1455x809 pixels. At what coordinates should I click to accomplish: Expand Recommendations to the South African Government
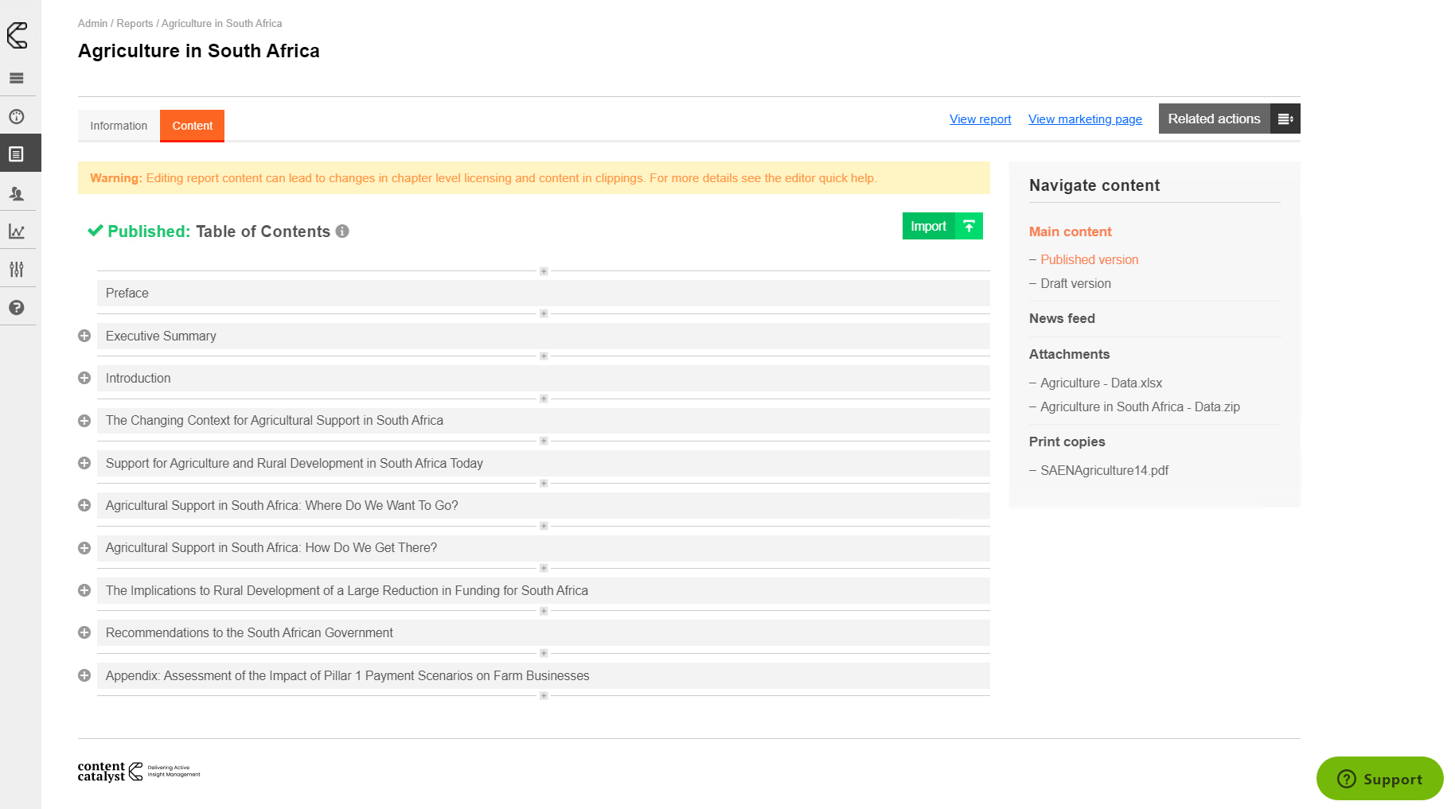tap(84, 632)
